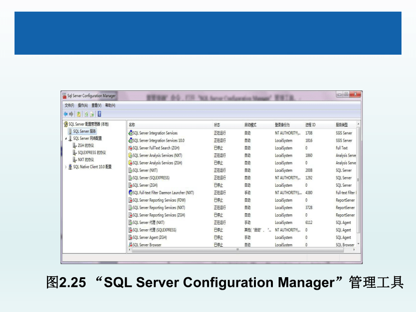Click the SQL Server 网络配置 tree icon

click(70, 138)
